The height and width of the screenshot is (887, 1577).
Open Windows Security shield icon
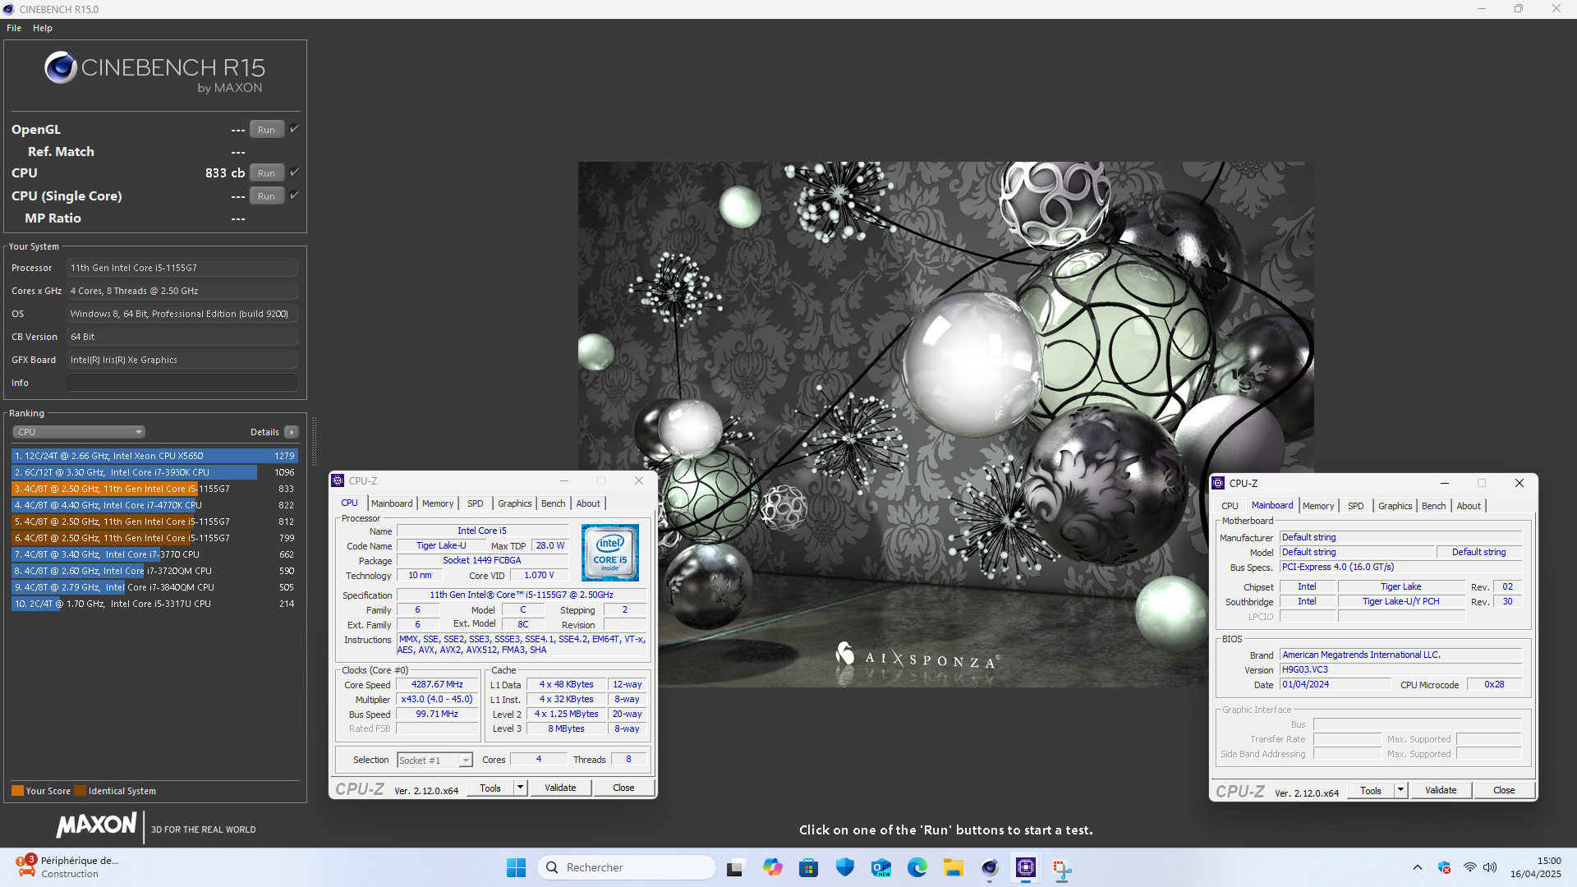click(x=844, y=867)
